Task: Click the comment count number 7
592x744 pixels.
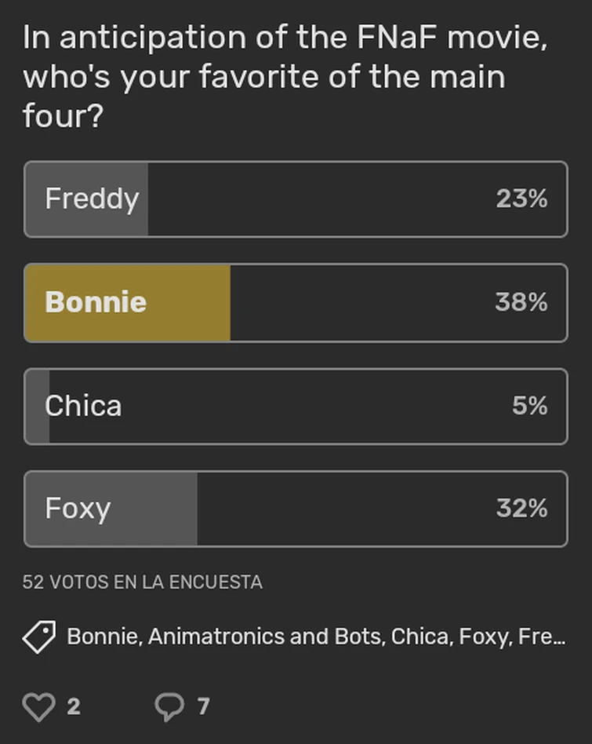Action: [203, 706]
